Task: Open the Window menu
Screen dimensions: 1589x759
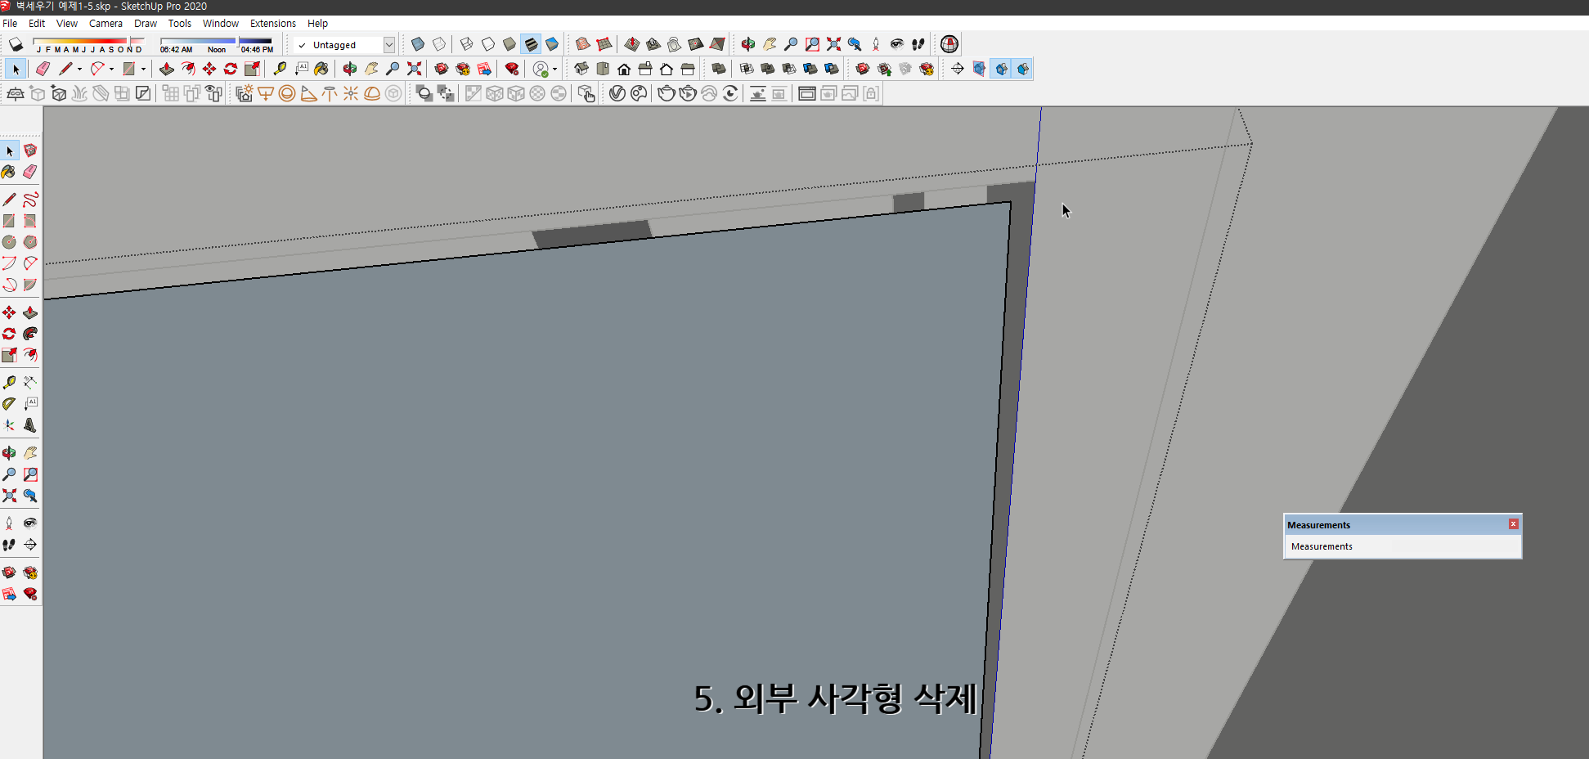Action: tap(221, 24)
